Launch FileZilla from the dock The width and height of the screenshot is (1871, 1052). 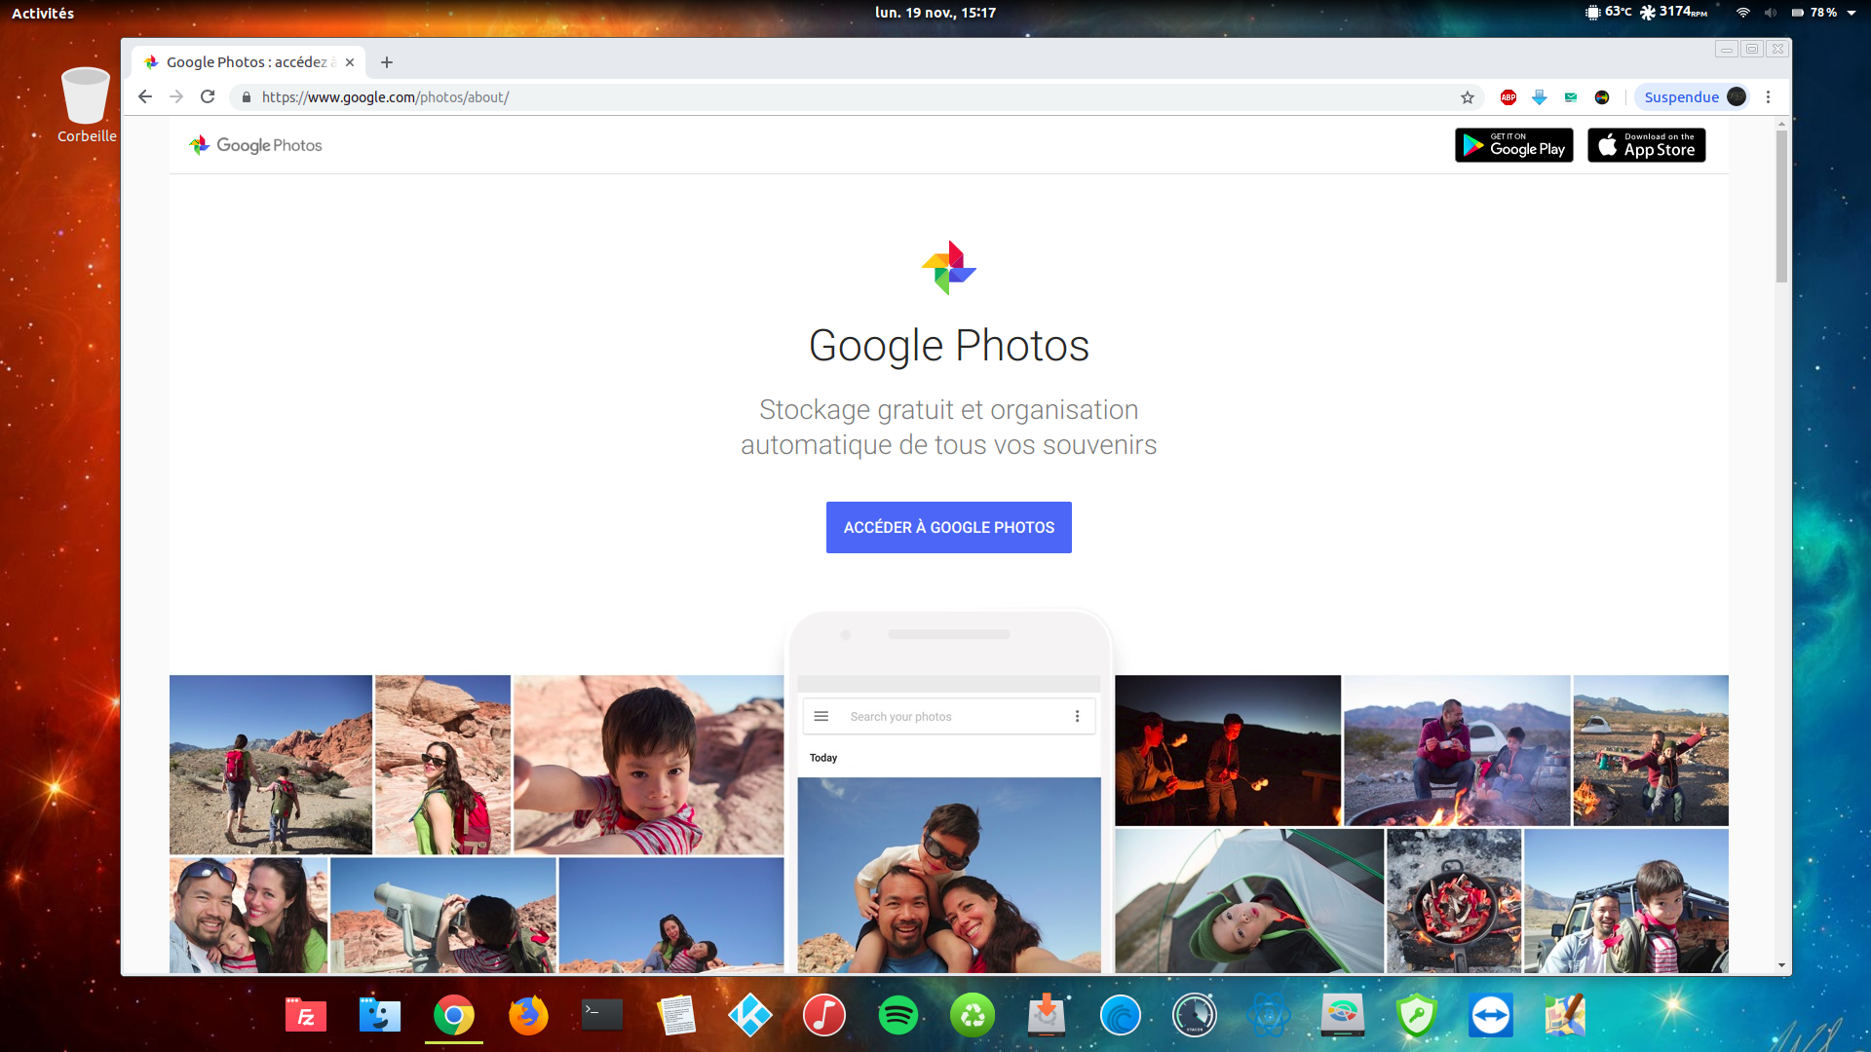click(x=306, y=1016)
